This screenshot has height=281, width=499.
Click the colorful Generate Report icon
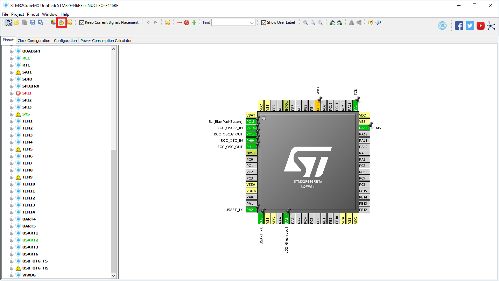pos(53,22)
